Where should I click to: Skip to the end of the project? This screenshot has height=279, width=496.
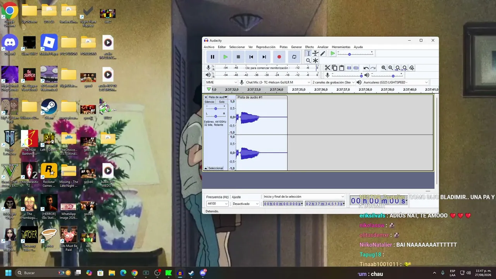pyautogui.click(x=264, y=57)
